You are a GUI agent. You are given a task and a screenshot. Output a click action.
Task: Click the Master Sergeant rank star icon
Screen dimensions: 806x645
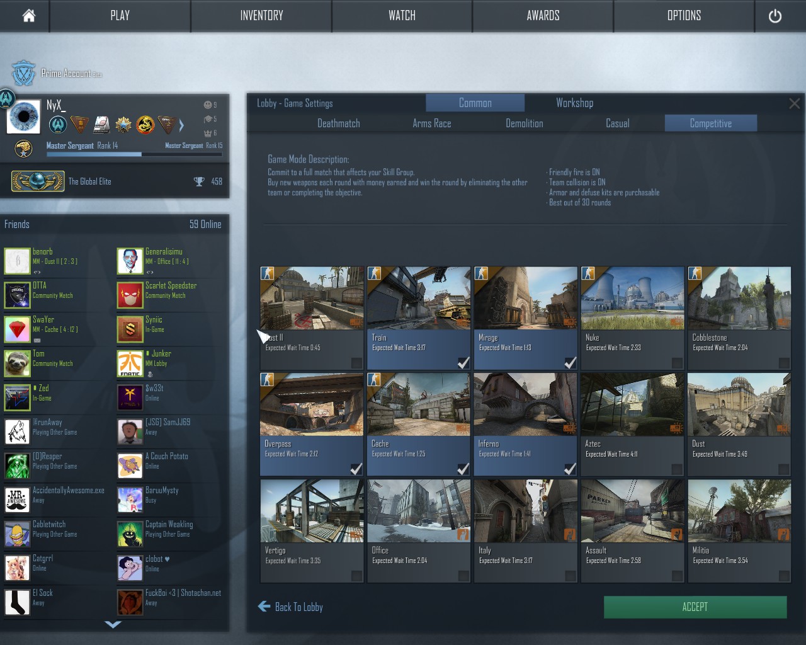point(24,149)
